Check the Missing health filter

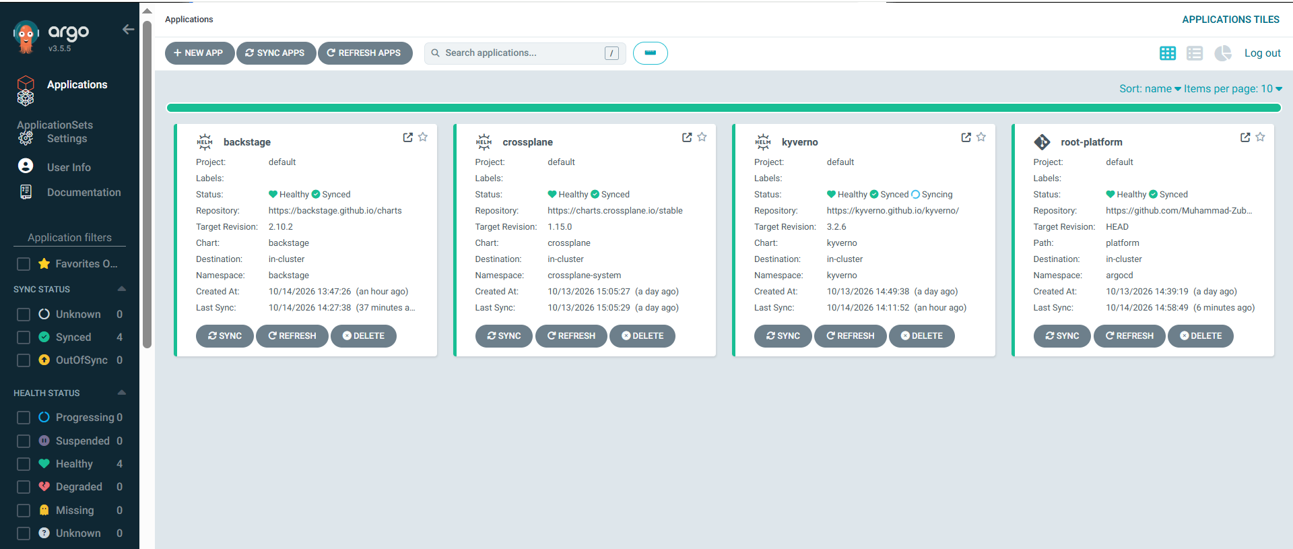point(24,511)
